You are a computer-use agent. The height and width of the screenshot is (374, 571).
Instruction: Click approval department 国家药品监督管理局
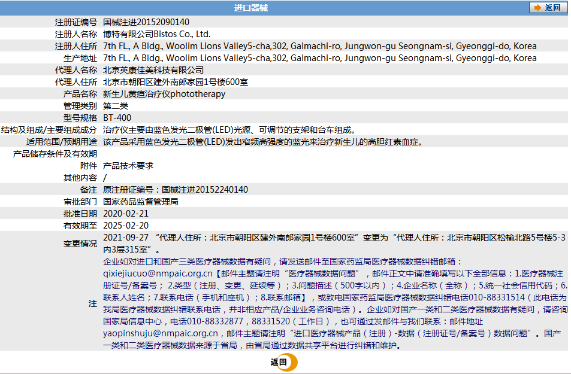click(141, 202)
